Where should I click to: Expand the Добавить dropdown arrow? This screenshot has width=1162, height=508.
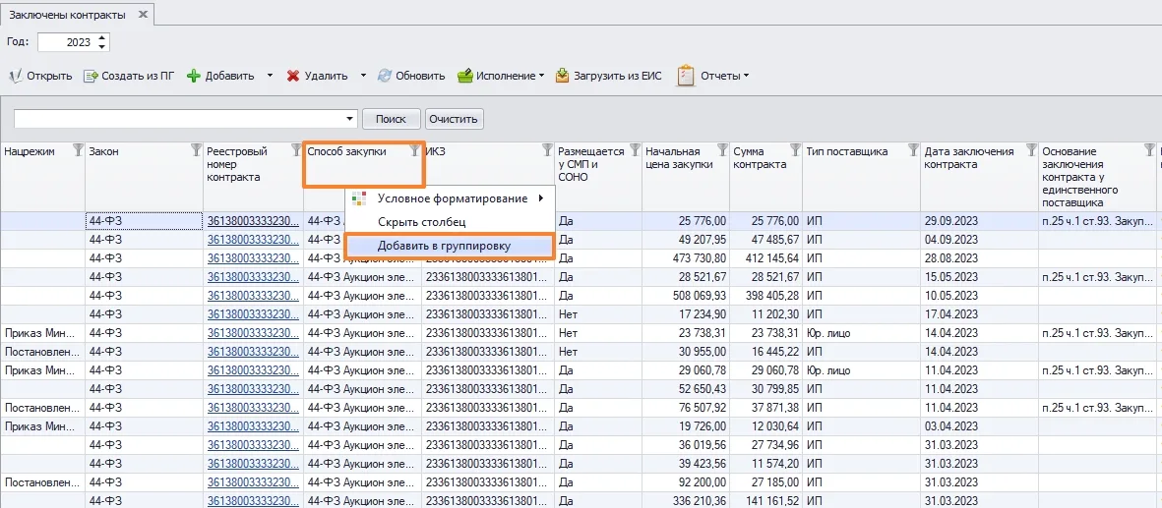(x=270, y=76)
